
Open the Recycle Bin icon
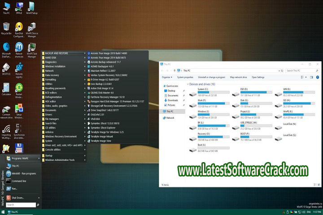point(6,27)
